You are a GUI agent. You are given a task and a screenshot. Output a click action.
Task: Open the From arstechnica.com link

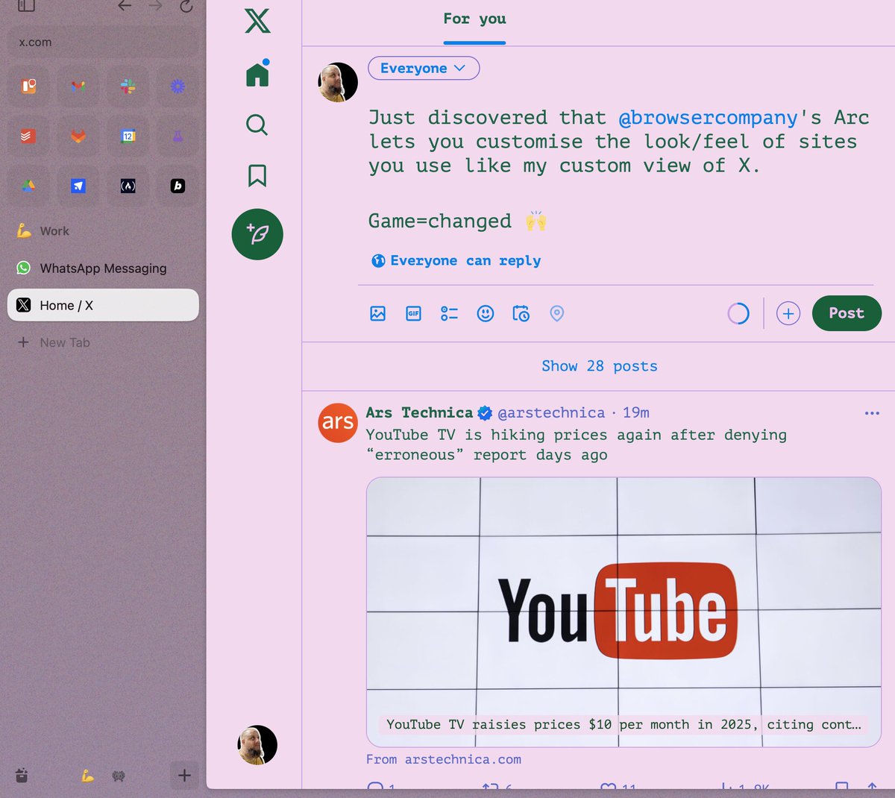click(444, 759)
